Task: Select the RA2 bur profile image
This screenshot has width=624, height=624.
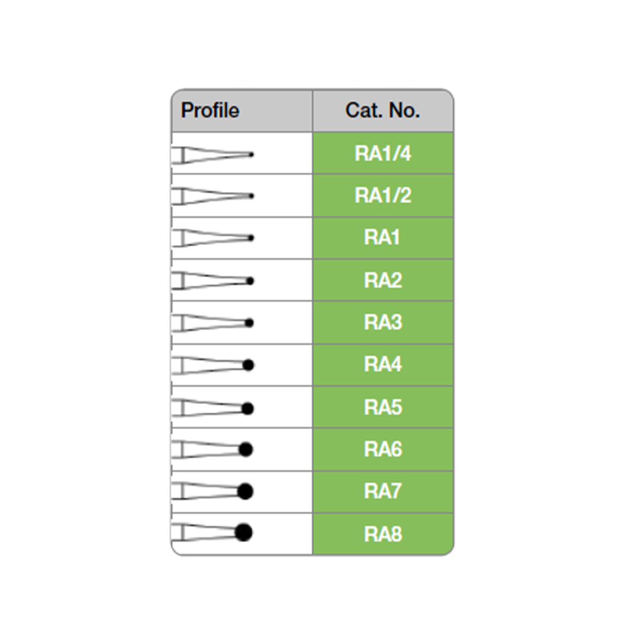Action: click(213, 281)
